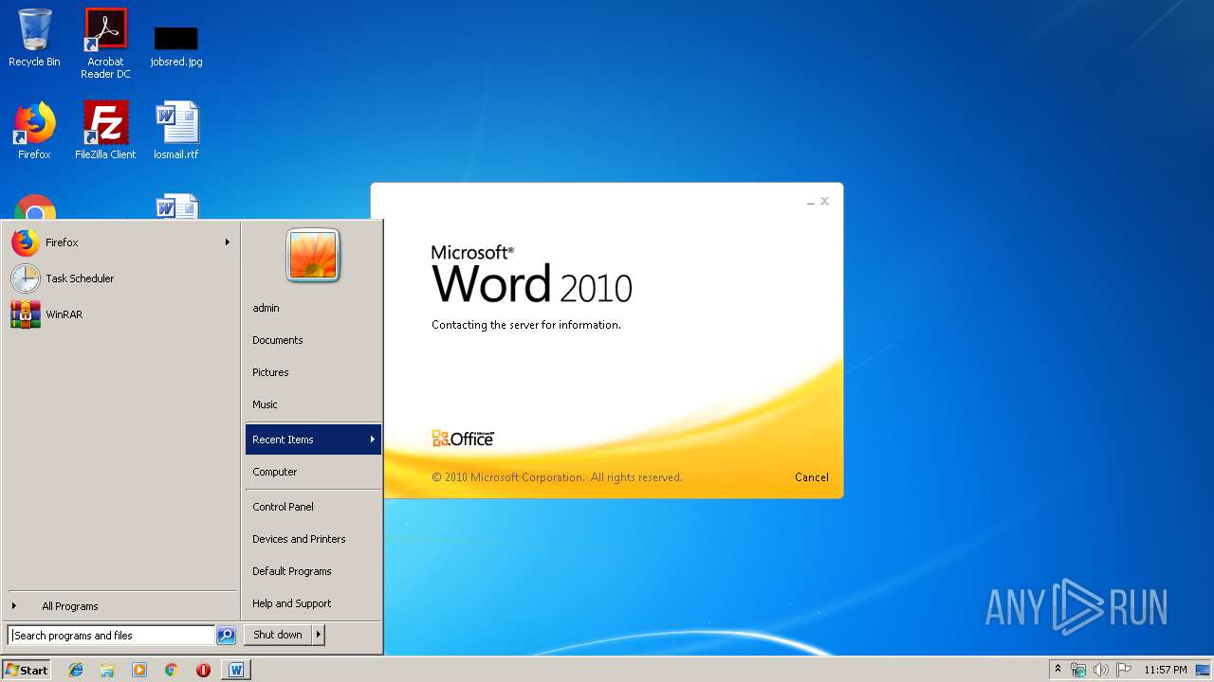Launch Acrobat Reader DC desktop shortcut

[x=105, y=44]
